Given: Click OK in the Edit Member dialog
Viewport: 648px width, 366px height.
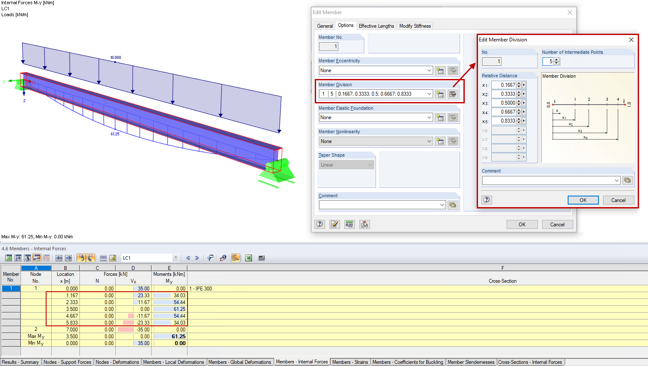Looking at the screenshot, I should 522,224.
